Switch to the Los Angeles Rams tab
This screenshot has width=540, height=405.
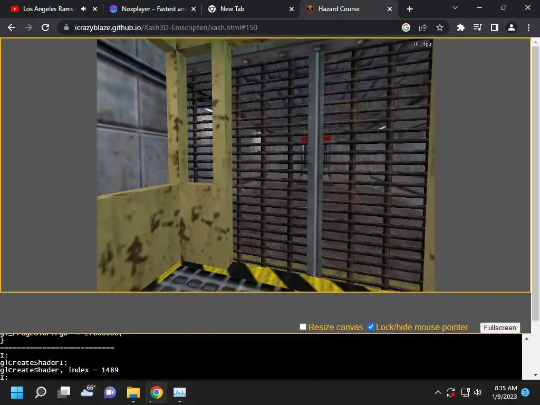pos(48,9)
